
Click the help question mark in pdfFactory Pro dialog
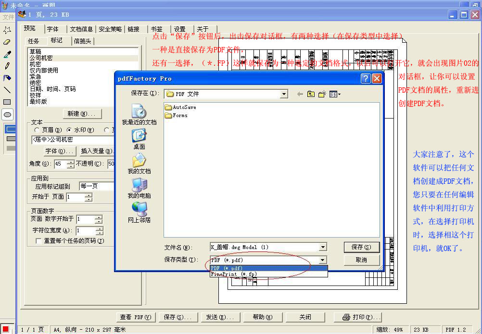(x=365, y=79)
